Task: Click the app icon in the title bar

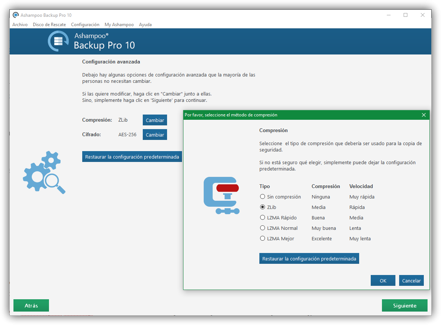Action: (x=16, y=15)
